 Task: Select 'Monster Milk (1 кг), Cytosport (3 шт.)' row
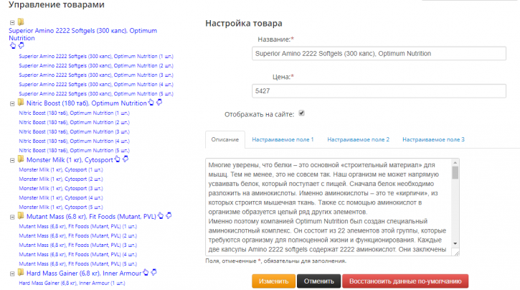pyautogui.click(x=61, y=189)
